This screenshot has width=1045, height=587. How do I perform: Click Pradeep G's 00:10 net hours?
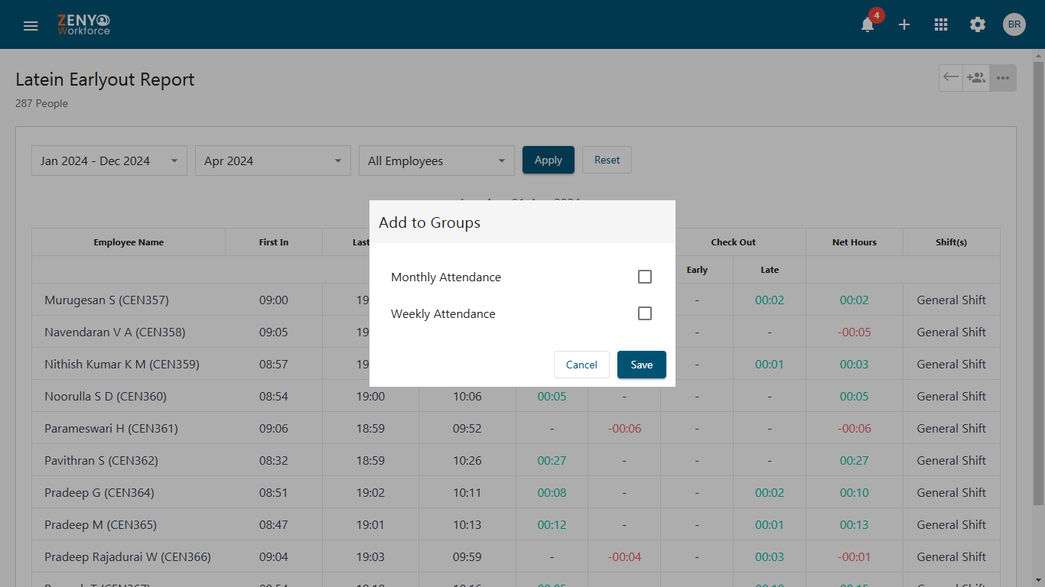coord(855,492)
